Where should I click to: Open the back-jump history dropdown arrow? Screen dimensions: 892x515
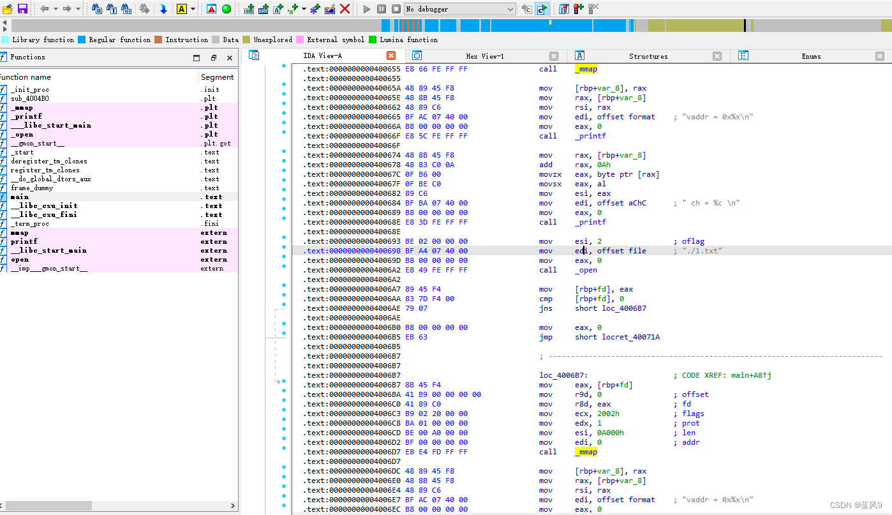point(56,9)
